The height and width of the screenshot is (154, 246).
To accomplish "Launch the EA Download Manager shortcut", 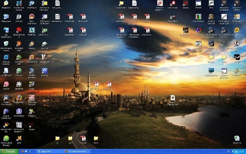I will pos(6,138).
